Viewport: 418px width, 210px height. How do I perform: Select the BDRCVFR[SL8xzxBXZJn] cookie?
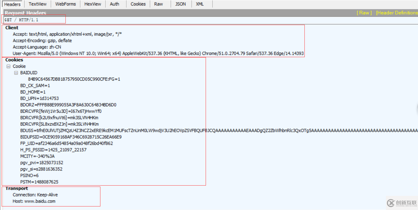point(60,124)
